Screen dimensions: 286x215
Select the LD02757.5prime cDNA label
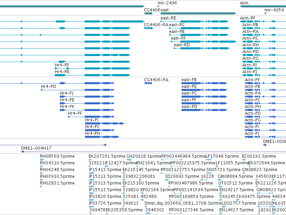tap(239, 203)
